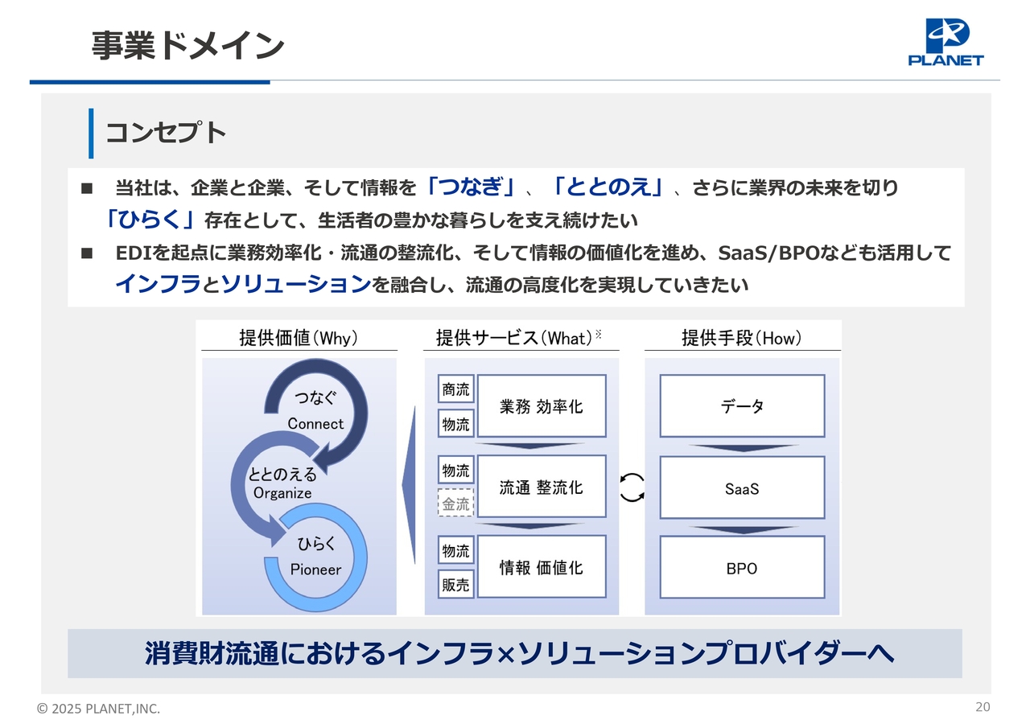Select the BPO box
The image size is (1030, 728).
[742, 567]
